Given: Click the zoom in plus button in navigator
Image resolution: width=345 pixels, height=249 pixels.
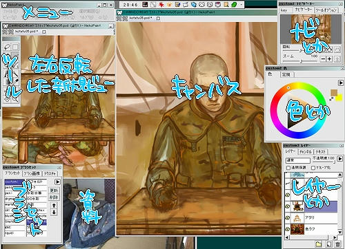Looking at the screenshot, I should tap(329, 59).
